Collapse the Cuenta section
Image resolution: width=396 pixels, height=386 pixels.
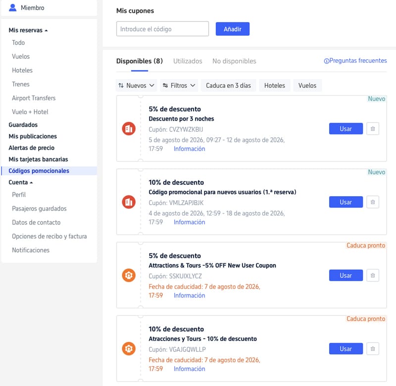point(21,182)
